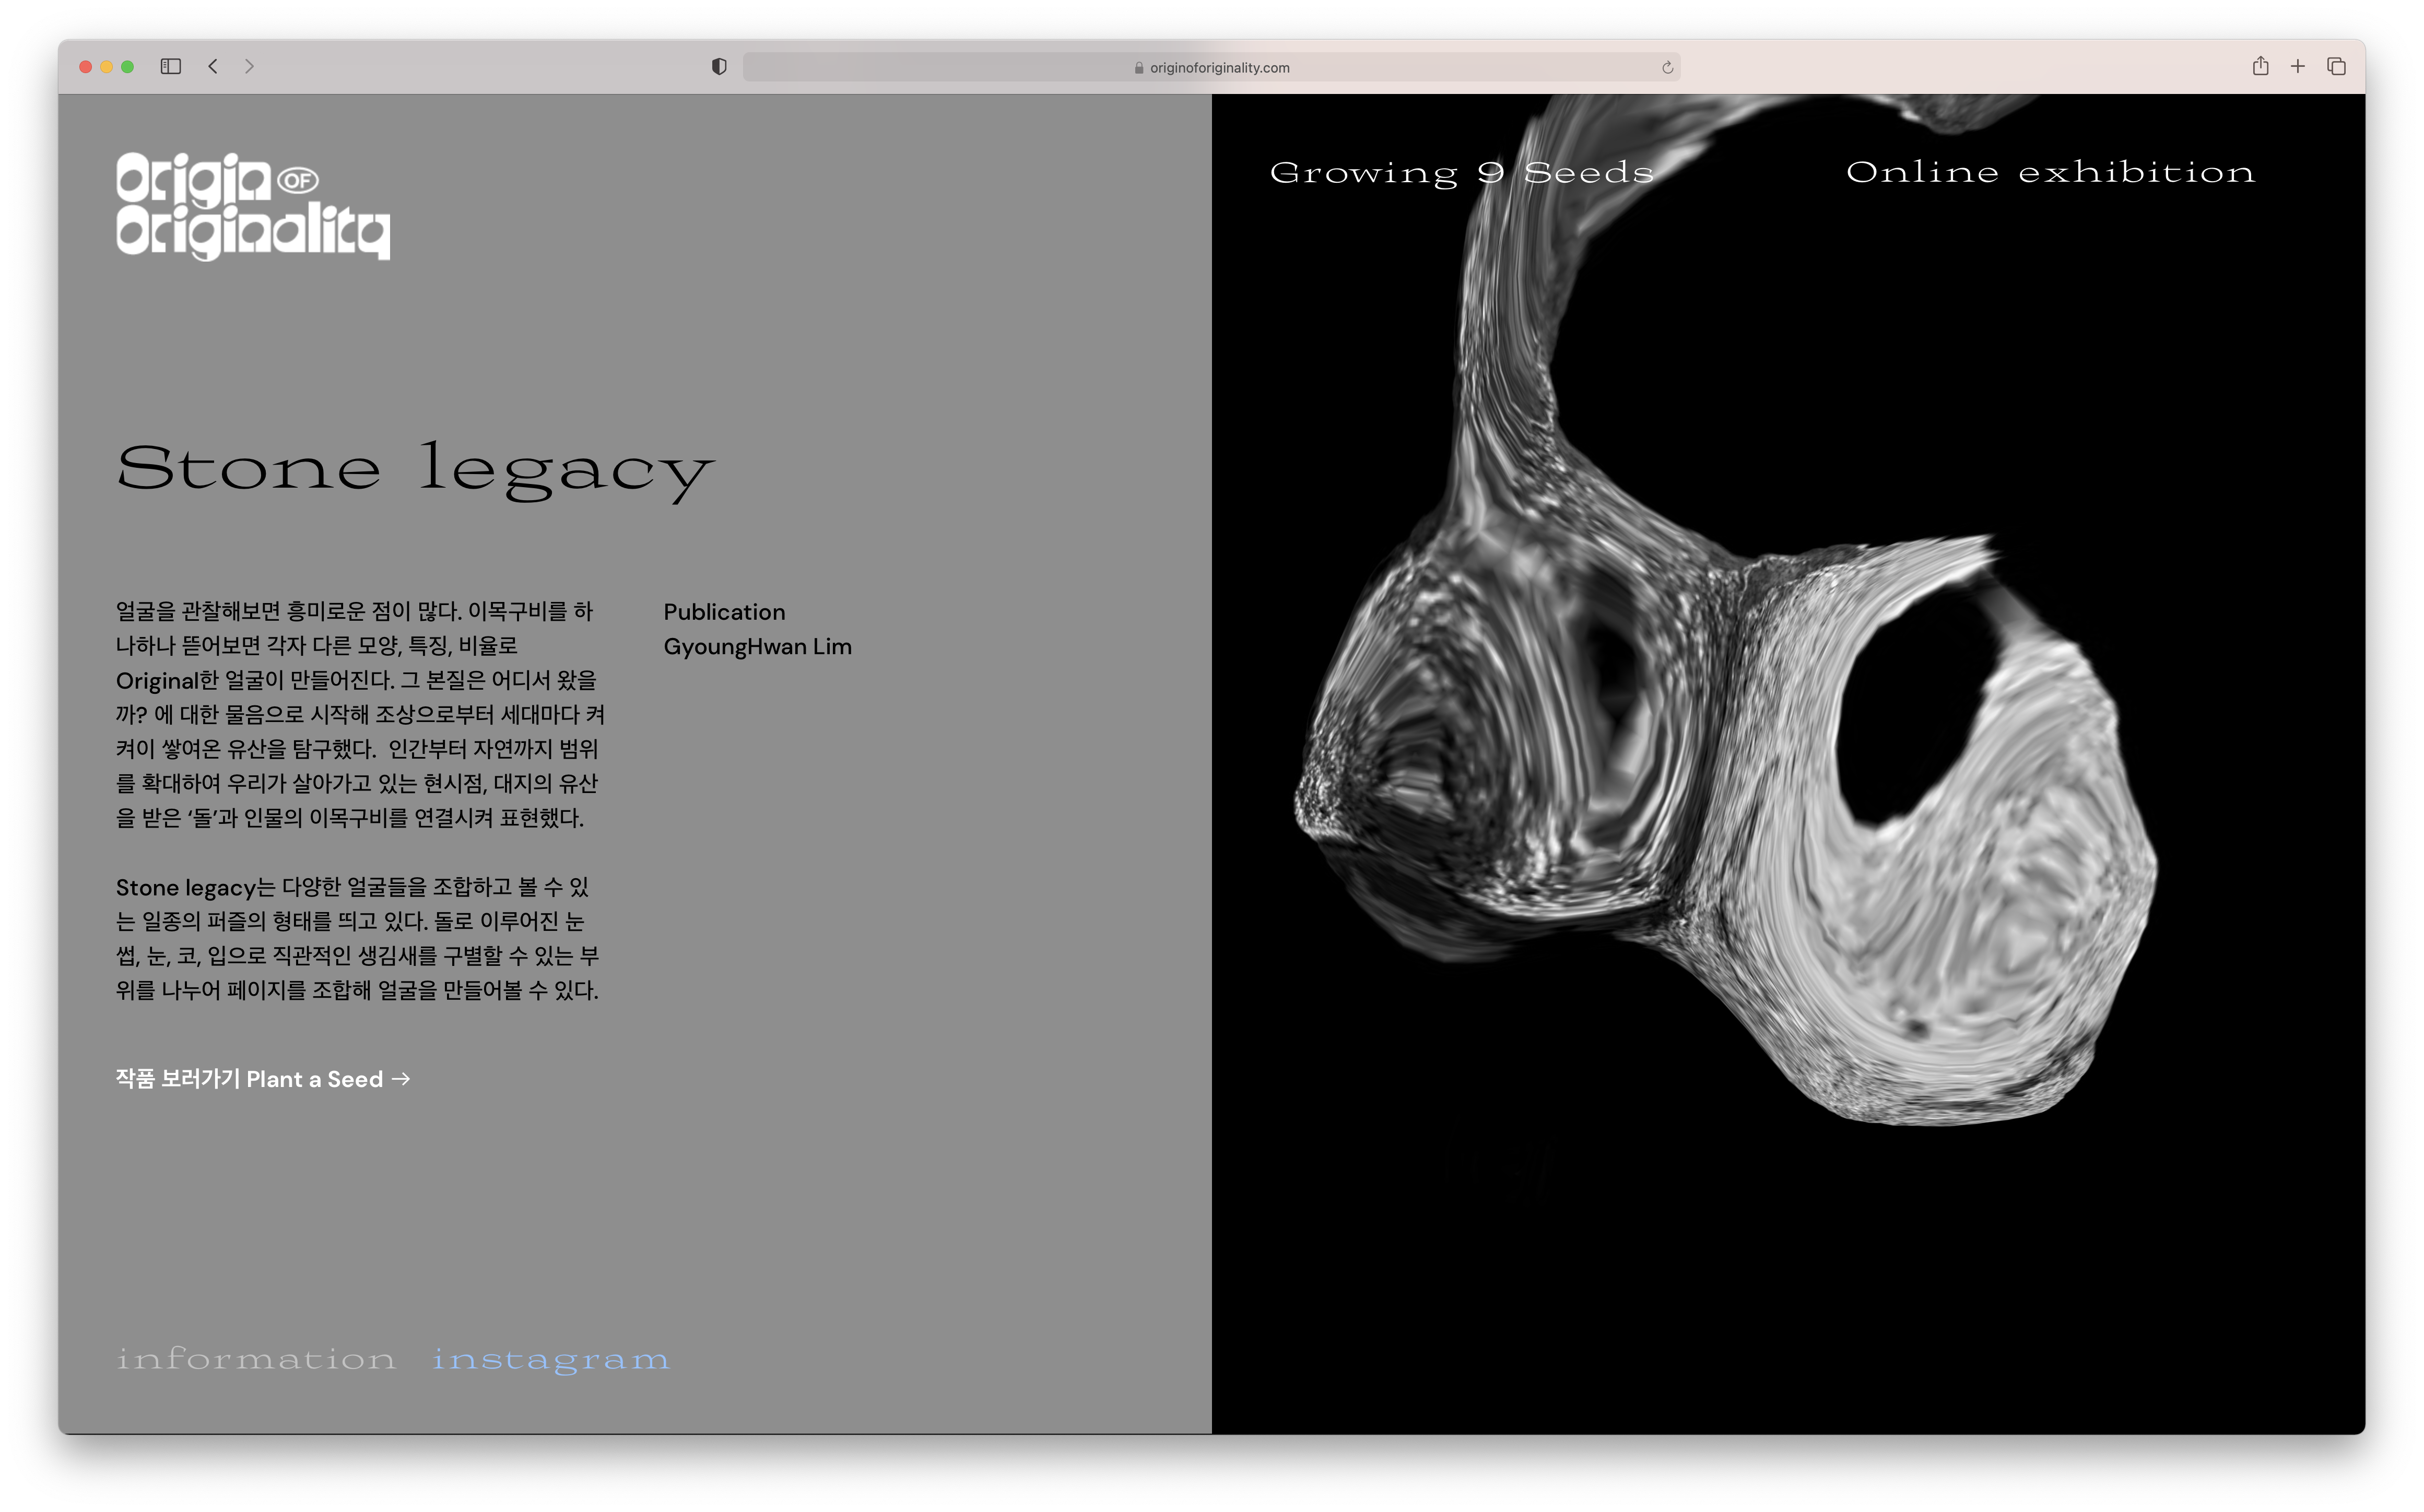Open the Growing 9 Seeds menu item
This screenshot has height=1512, width=2424.
click(x=1461, y=172)
